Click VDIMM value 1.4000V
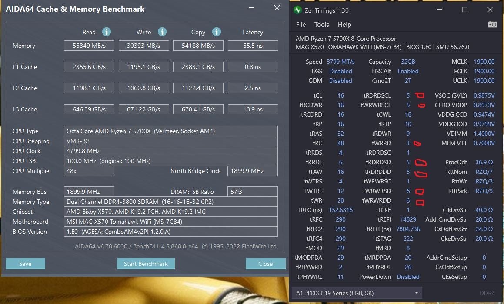Screen dimensions: 504x304 [x=484, y=134]
